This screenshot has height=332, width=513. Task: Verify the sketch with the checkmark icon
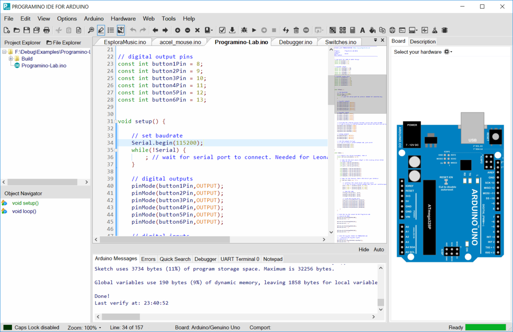[222, 30]
